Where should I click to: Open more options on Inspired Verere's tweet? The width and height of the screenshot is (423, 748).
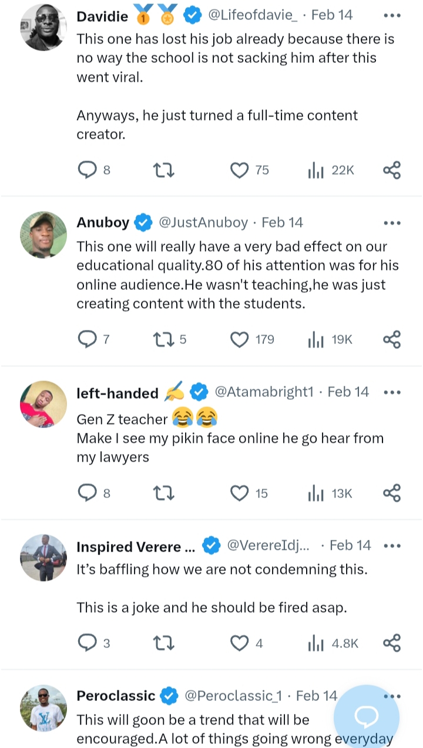coord(392,546)
